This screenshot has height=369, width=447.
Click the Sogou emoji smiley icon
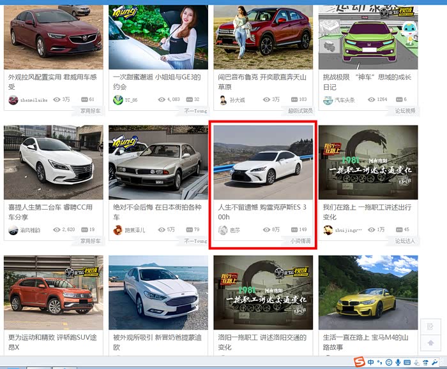pos(388,363)
